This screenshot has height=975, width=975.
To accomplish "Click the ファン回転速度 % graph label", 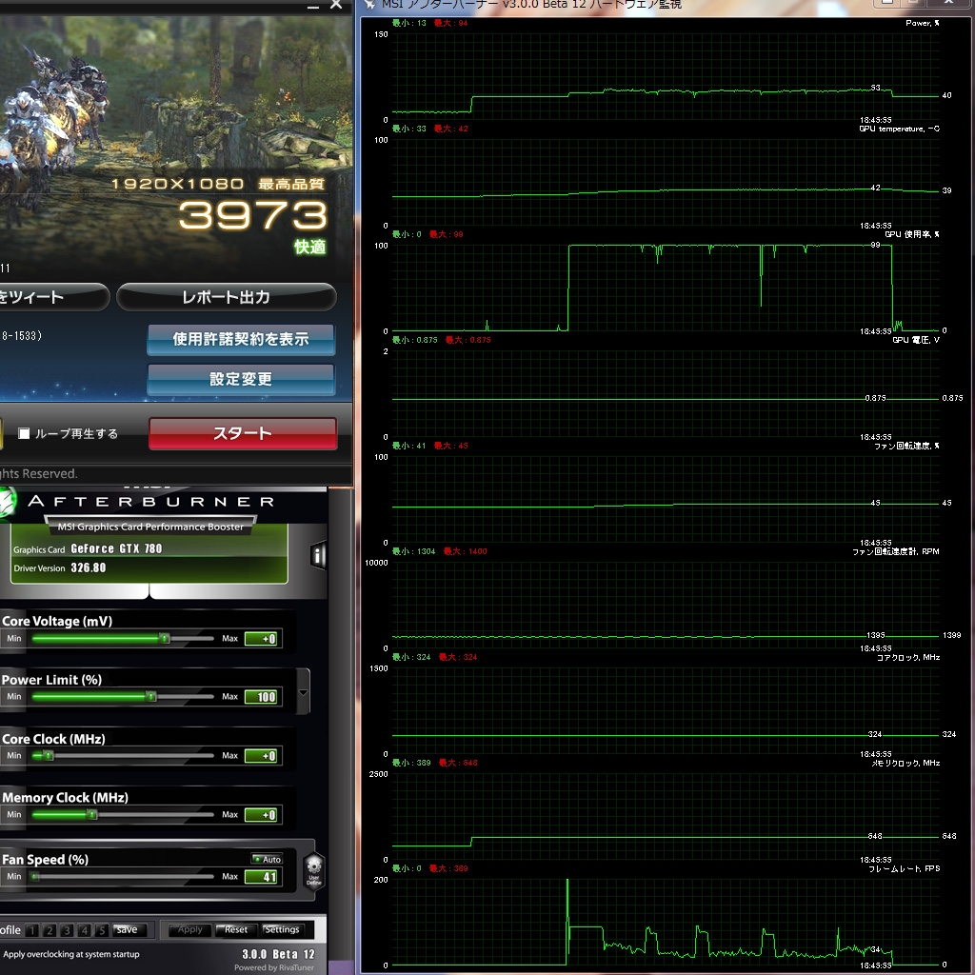I will 906,446.
